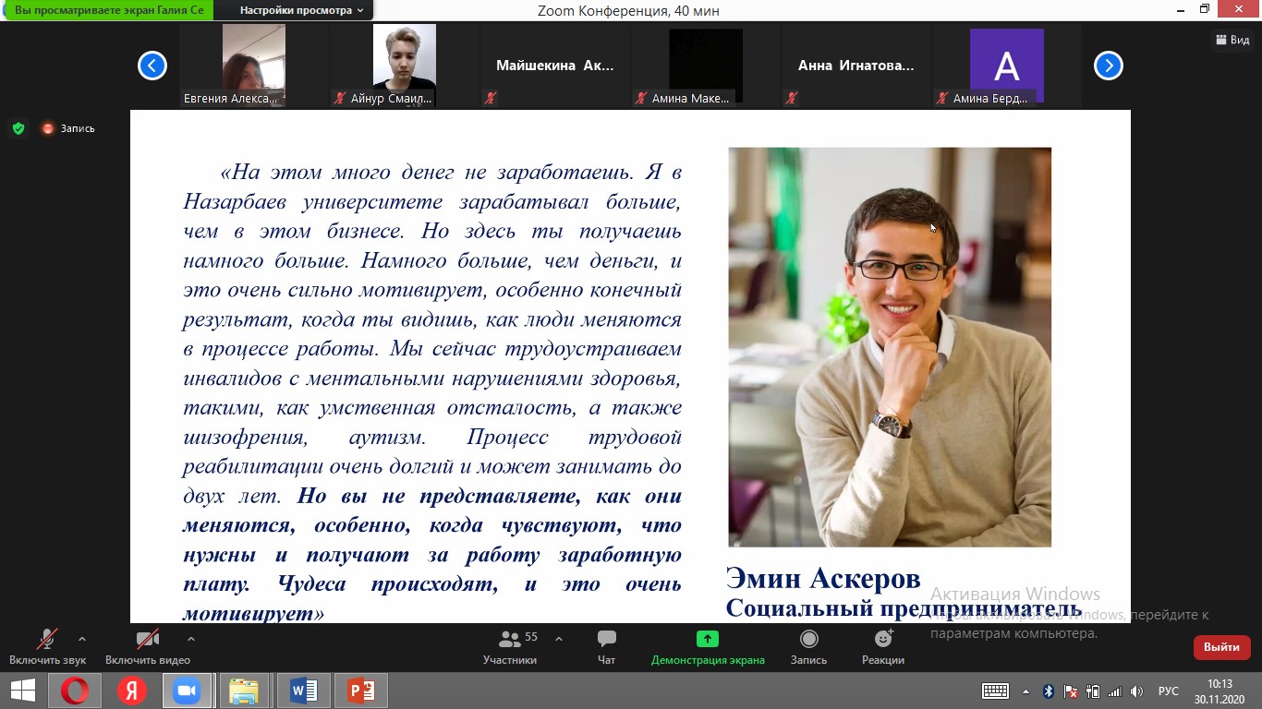Open Opera browser from the taskbar
Viewport: 1262px width, 709px height.
(75, 691)
